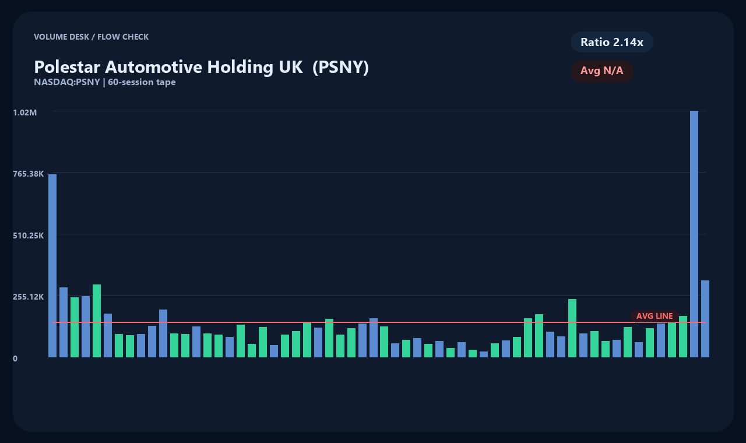Click the 765.38K axis label
746x443 pixels.
[29, 174]
